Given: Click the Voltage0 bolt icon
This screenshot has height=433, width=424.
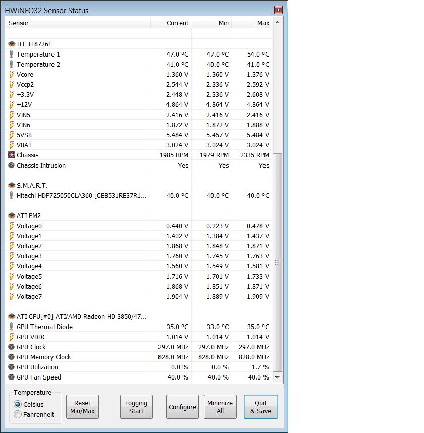Looking at the screenshot, I should pyautogui.click(x=11, y=226).
